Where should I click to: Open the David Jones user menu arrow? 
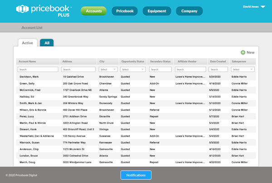click(x=263, y=7)
